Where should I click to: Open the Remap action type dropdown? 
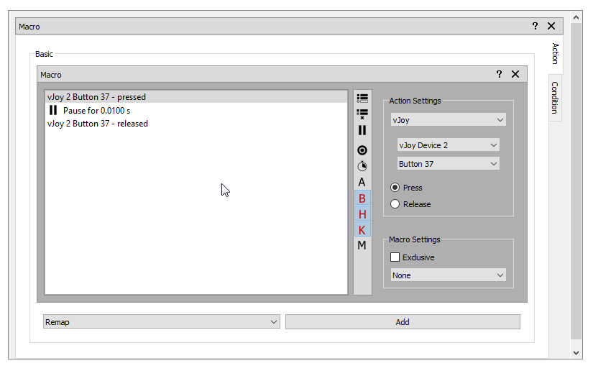tap(162, 322)
